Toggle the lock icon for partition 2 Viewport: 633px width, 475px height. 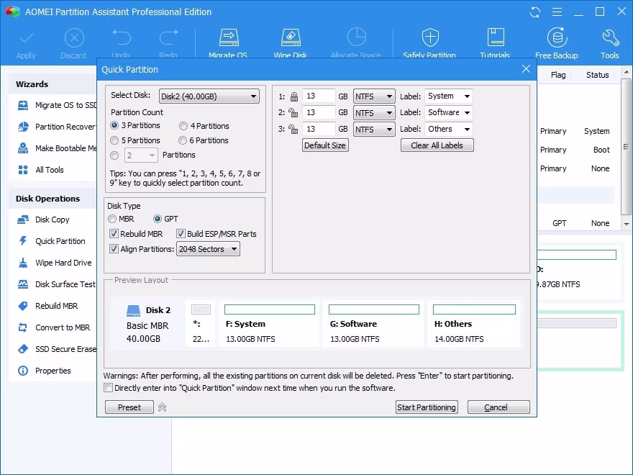tap(293, 112)
